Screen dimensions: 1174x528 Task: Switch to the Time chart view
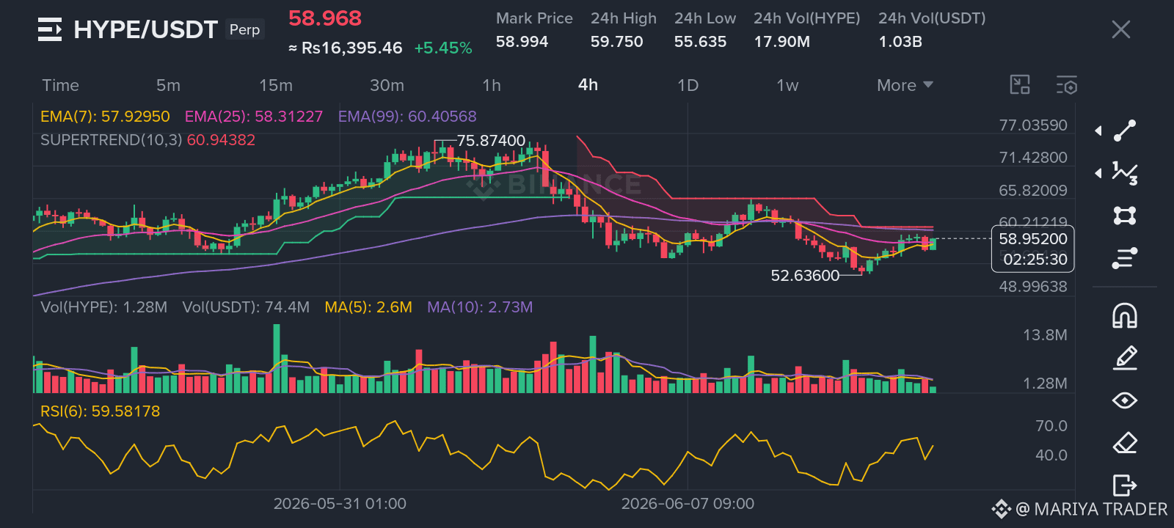tap(60, 85)
